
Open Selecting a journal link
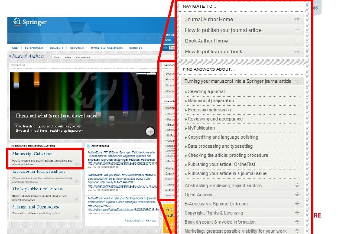point(206,91)
